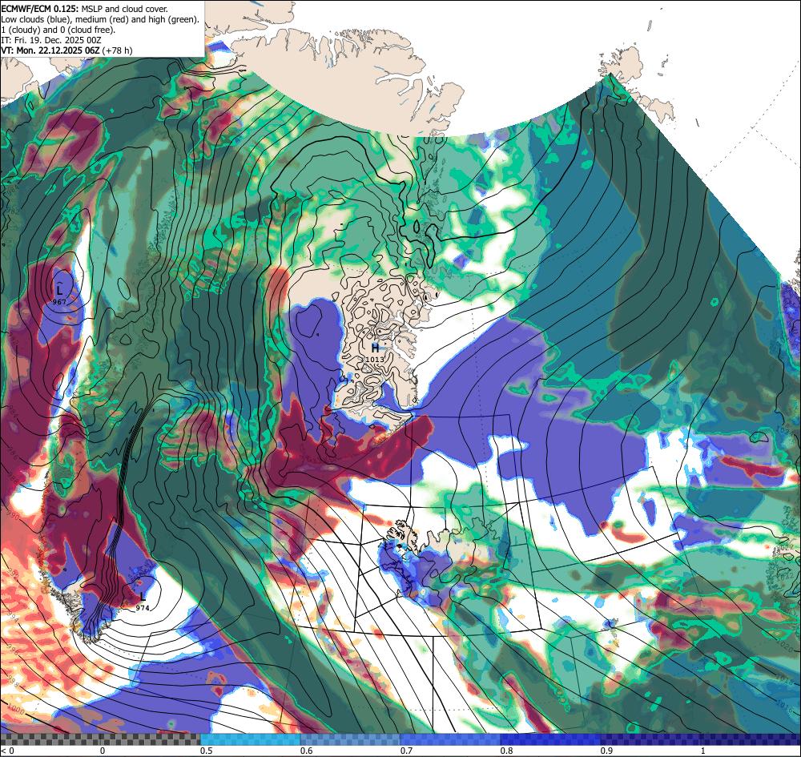Select the 'ECMWF/ECM 0.125: MSLP and cloud cover' title
Screen dimensions: 801x757
pyautogui.click(x=85, y=9)
